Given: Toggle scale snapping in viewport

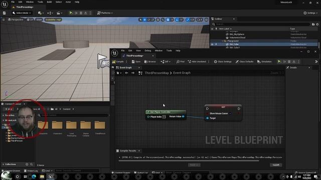Looking at the screenshot, I should pos(188,20).
